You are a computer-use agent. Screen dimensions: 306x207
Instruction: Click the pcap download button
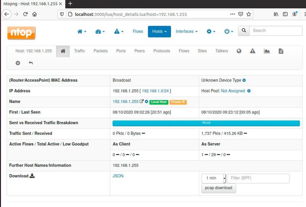point(218,188)
